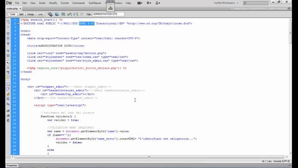
Task: Click the "var valider = true;" code line
Action: (63, 120)
